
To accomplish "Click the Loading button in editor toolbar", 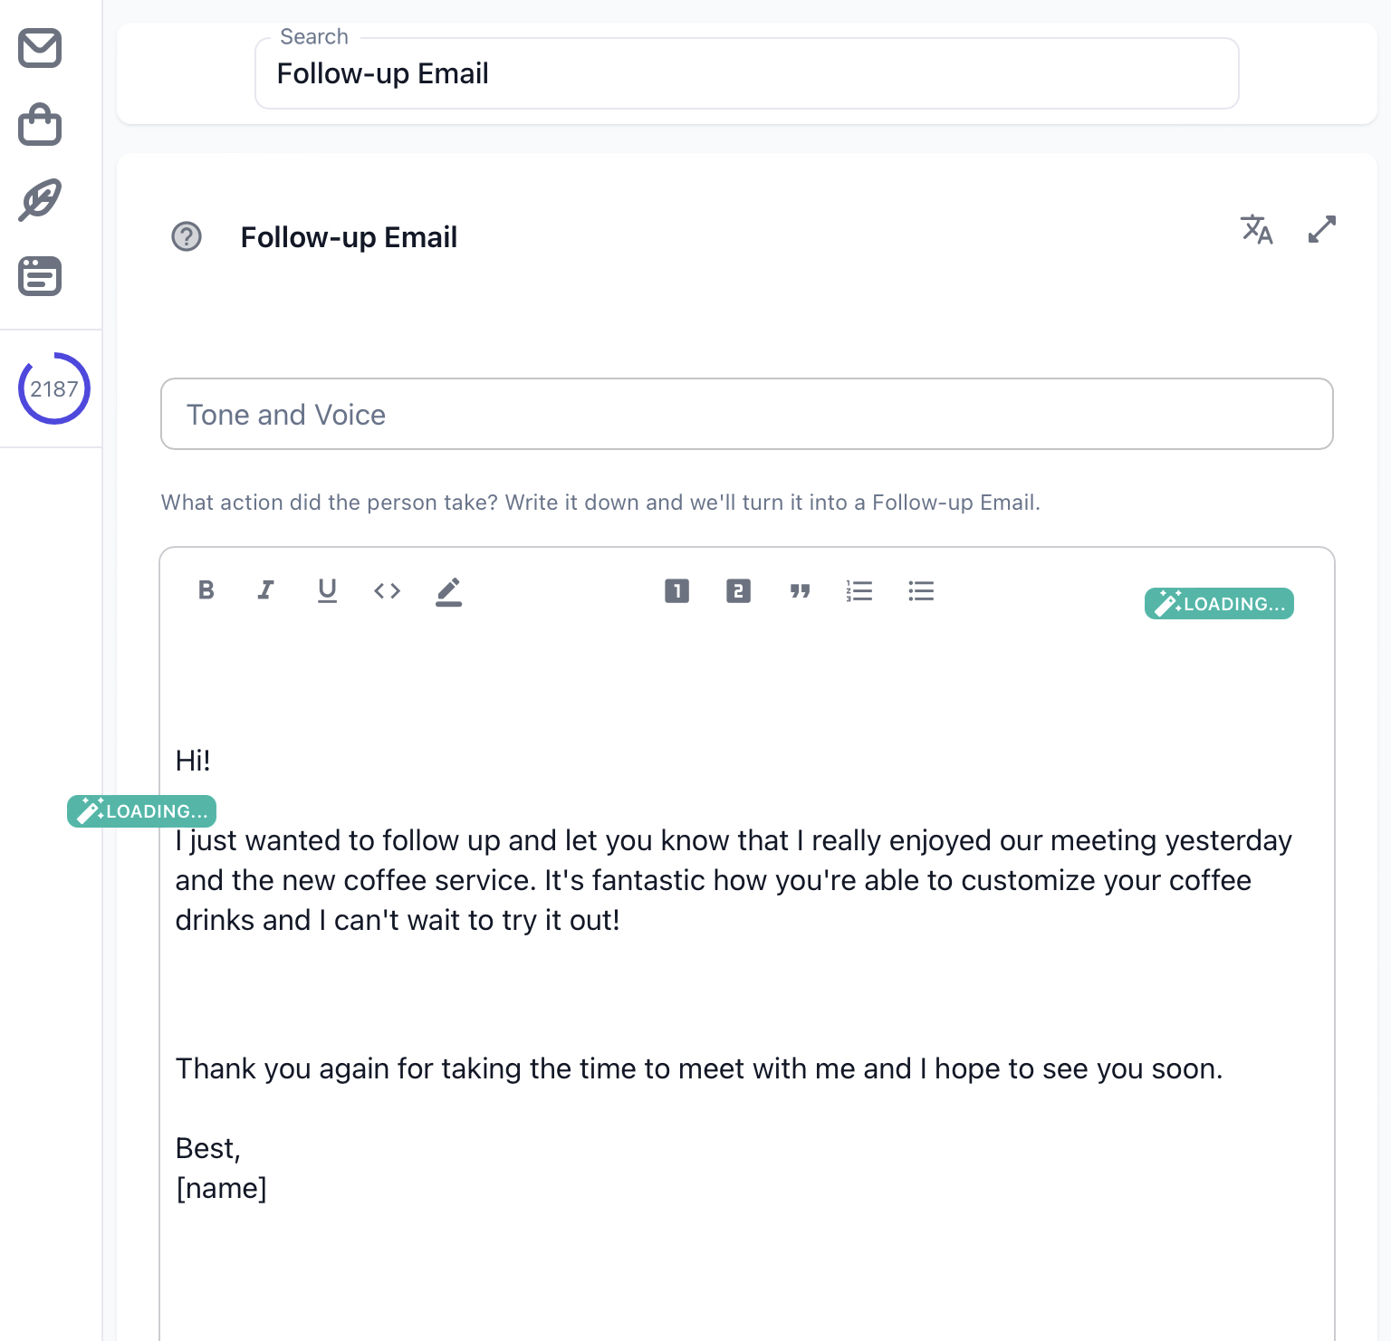I will coord(1219,604).
